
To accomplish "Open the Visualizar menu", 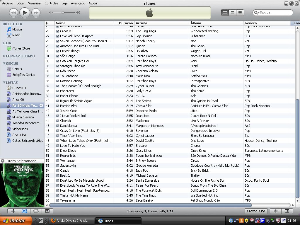I will [x=35, y=3].
